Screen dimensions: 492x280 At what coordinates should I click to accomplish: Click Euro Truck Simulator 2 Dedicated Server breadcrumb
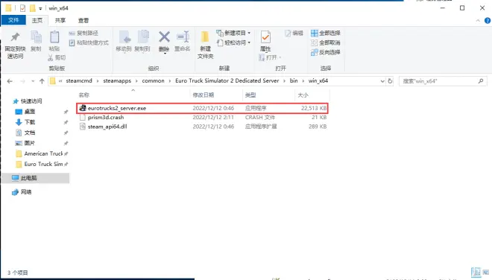tap(227, 81)
